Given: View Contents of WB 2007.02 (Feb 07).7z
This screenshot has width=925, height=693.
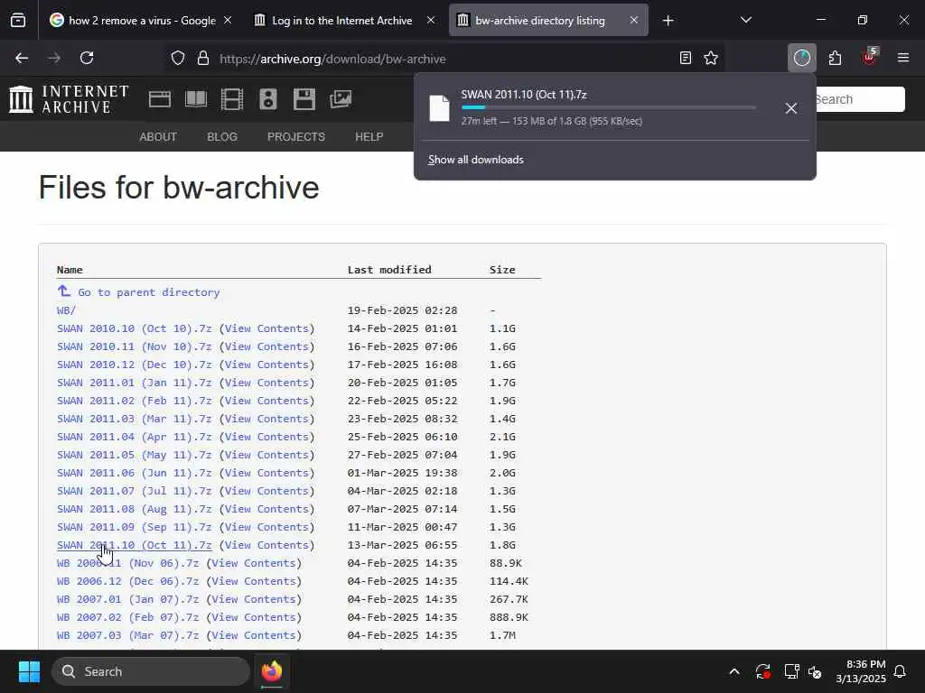Looking at the screenshot, I should point(254,617).
